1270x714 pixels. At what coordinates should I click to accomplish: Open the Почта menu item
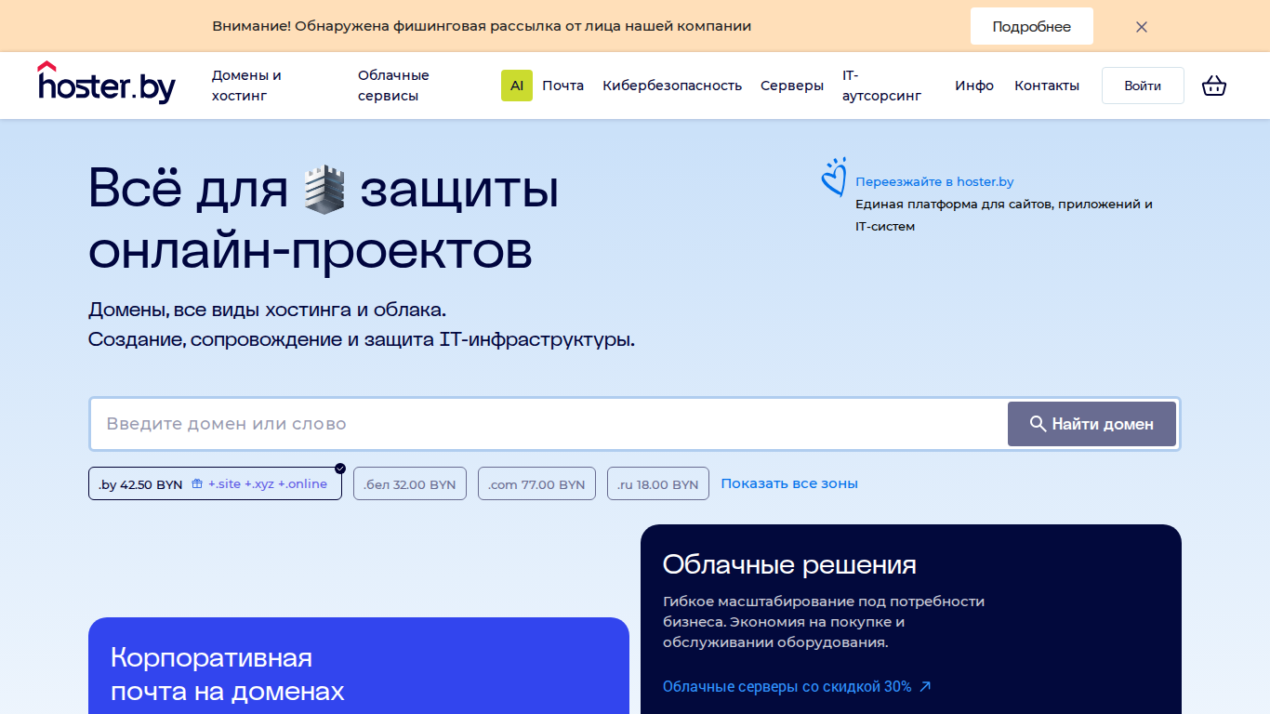tap(563, 86)
